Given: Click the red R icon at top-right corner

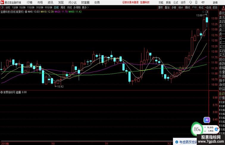Looking at the screenshot, I should 224,8.
